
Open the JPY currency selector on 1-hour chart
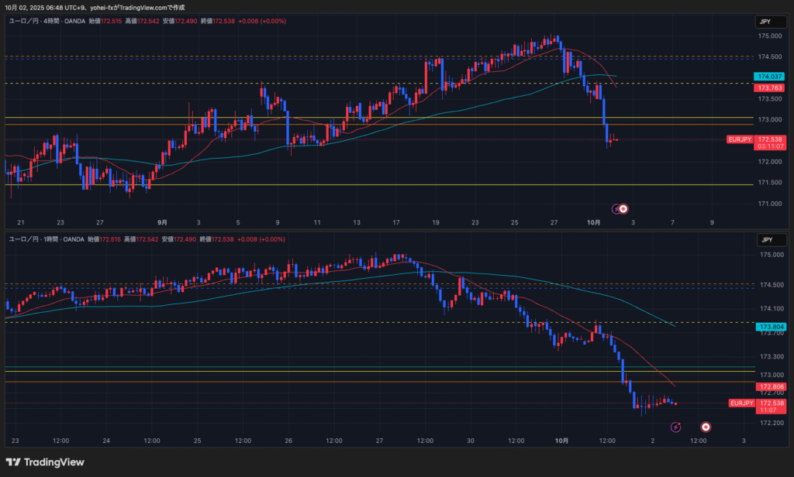[x=765, y=240]
